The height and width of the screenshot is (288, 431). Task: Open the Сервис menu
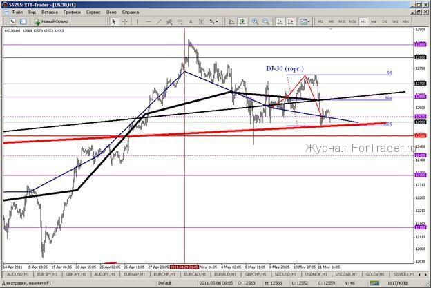pos(93,12)
